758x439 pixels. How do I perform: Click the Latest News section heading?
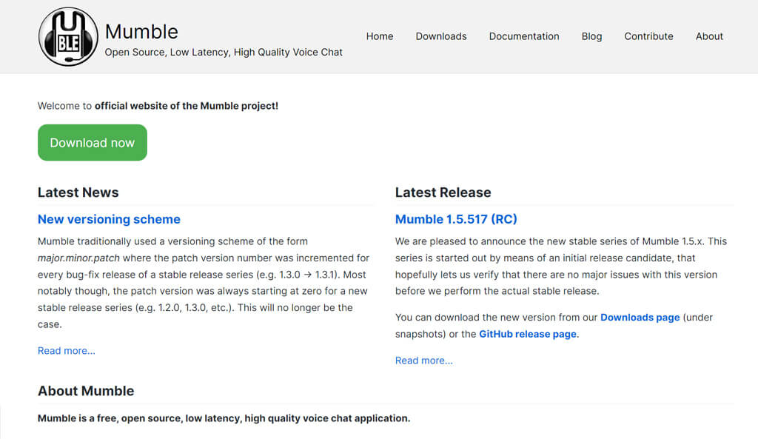(78, 192)
